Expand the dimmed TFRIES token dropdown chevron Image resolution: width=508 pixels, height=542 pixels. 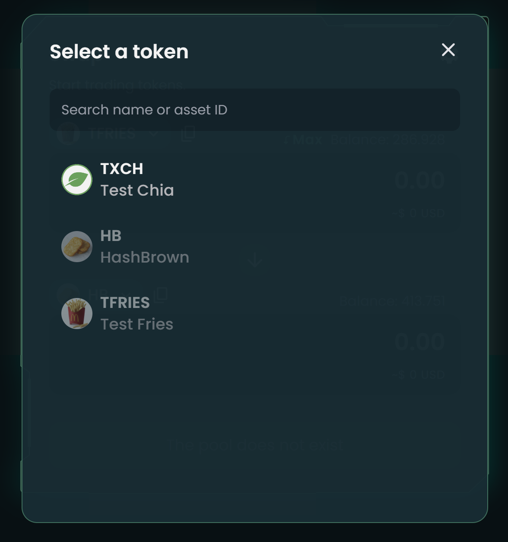point(154,134)
